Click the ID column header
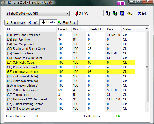This screenshot has height=124, width=154. click(x=31, y=29)
